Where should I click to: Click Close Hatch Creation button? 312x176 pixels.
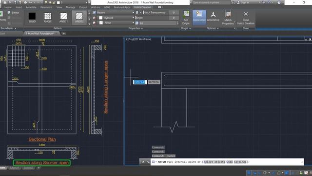click(x=246, y=18)
